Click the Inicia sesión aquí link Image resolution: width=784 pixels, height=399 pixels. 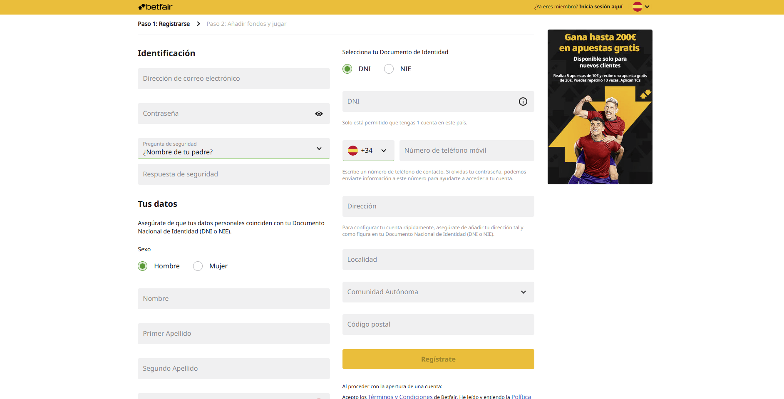600,7
